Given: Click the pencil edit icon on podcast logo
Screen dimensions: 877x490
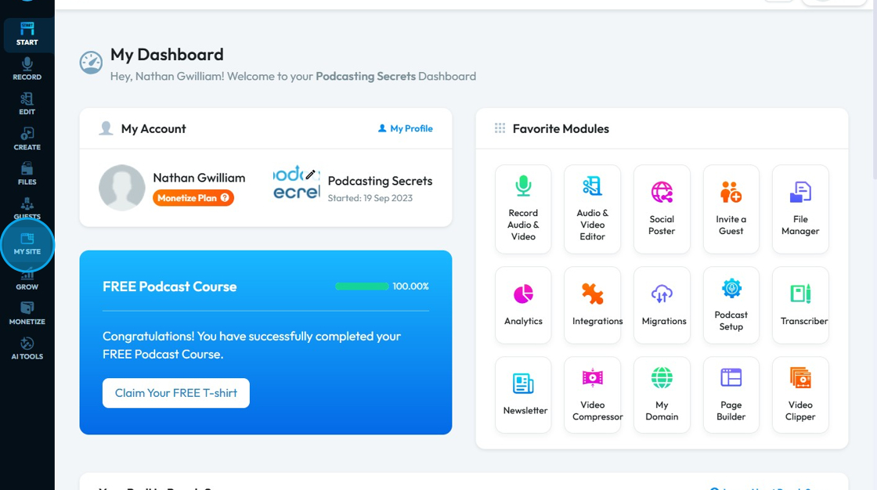Looking at the screenshot, I should [310, 175].
